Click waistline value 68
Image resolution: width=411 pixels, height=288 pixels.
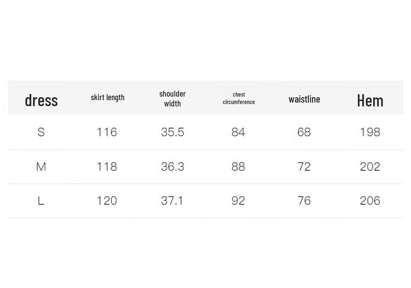pyautogui.click(x=304, y=132)
